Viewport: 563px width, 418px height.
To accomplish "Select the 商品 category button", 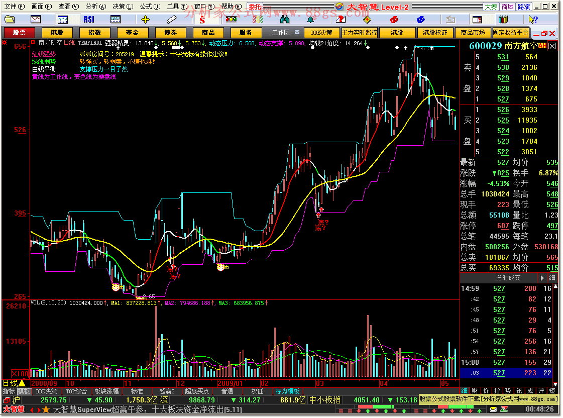I will click(208, 33).
